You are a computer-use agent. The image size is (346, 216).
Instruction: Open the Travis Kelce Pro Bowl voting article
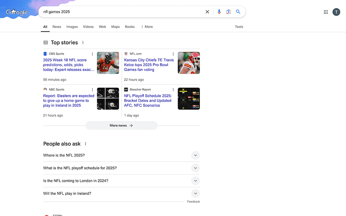click(149, 65)
